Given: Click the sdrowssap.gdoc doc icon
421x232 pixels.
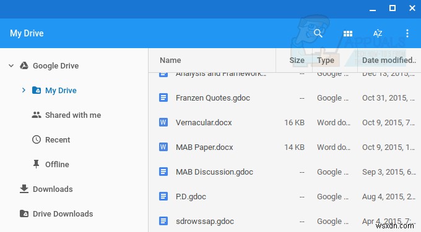Looking at the screenshot, I should 163,221.
